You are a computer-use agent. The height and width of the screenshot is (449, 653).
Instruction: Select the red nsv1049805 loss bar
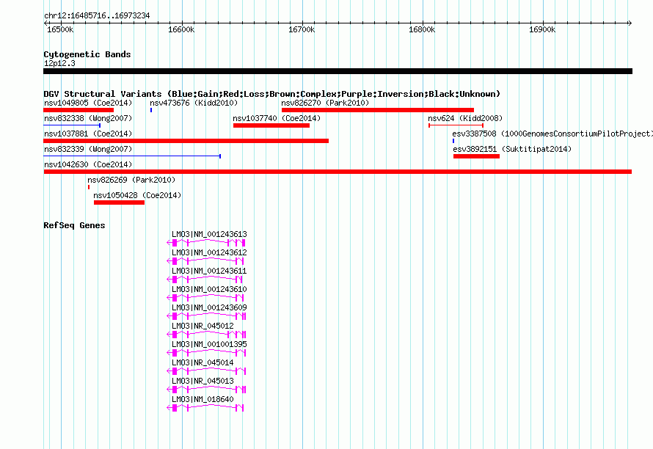[79, 110]
